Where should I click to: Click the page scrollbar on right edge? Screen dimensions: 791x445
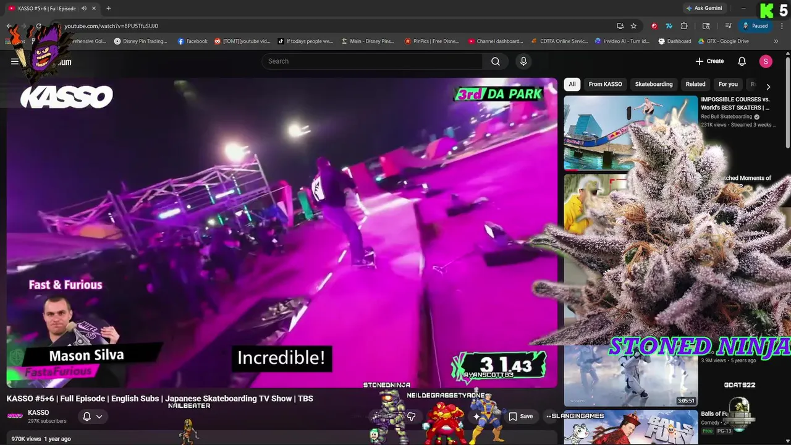(788, 102)
